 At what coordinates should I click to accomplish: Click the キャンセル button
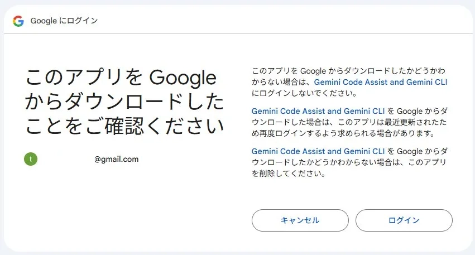click(300, 220)
